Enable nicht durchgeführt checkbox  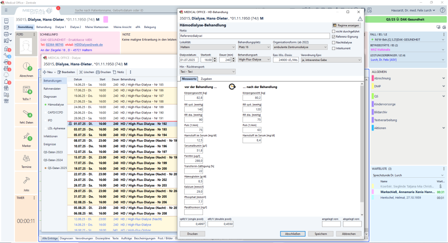[333, 32]
